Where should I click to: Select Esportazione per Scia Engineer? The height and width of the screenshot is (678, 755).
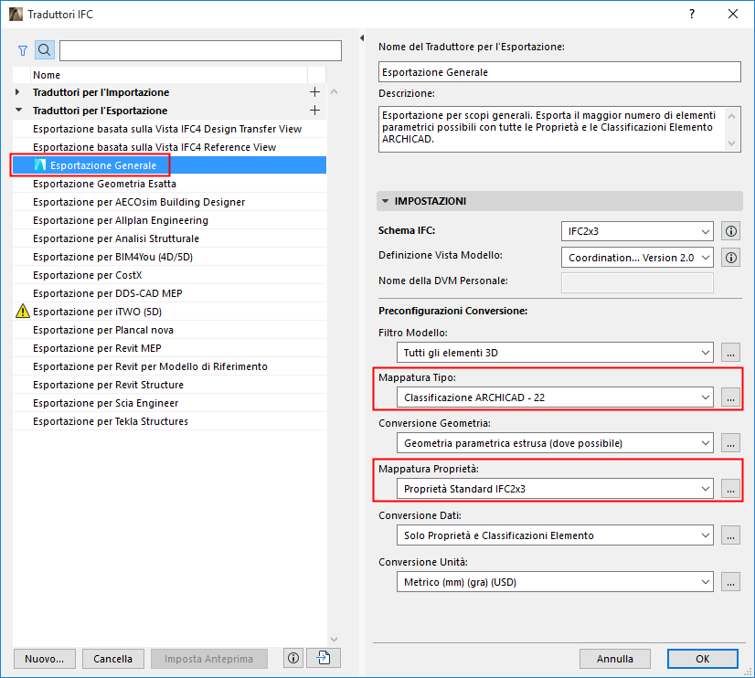169,403
